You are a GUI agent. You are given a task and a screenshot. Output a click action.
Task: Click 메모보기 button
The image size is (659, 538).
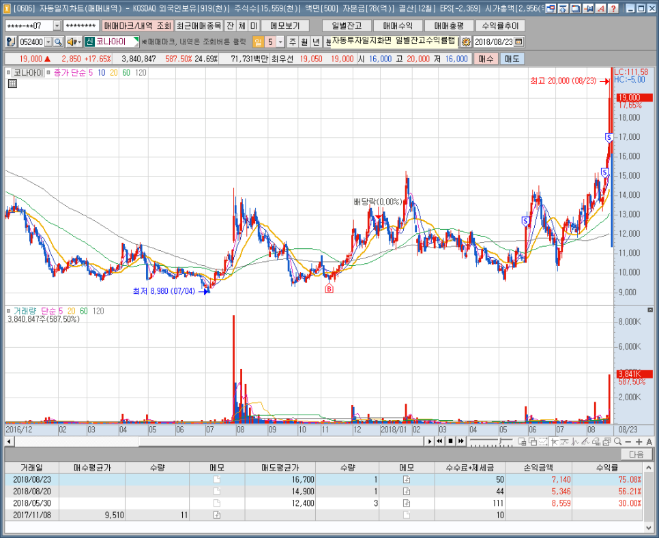[285, 26]
